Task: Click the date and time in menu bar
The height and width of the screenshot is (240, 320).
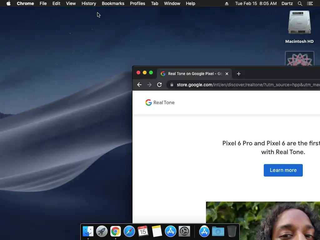Action: (256, 3)
